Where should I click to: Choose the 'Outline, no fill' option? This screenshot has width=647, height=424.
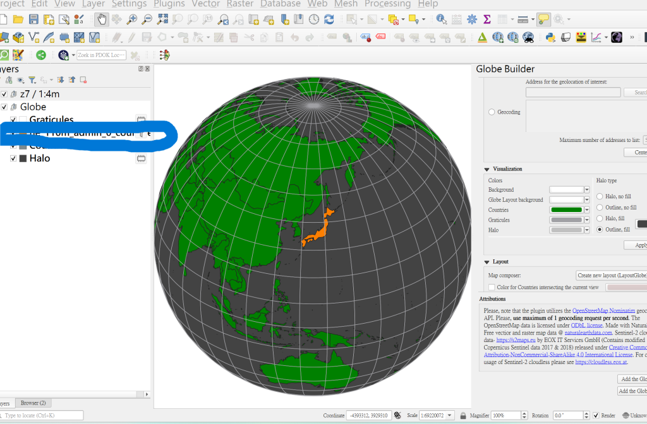coord(600,208)
